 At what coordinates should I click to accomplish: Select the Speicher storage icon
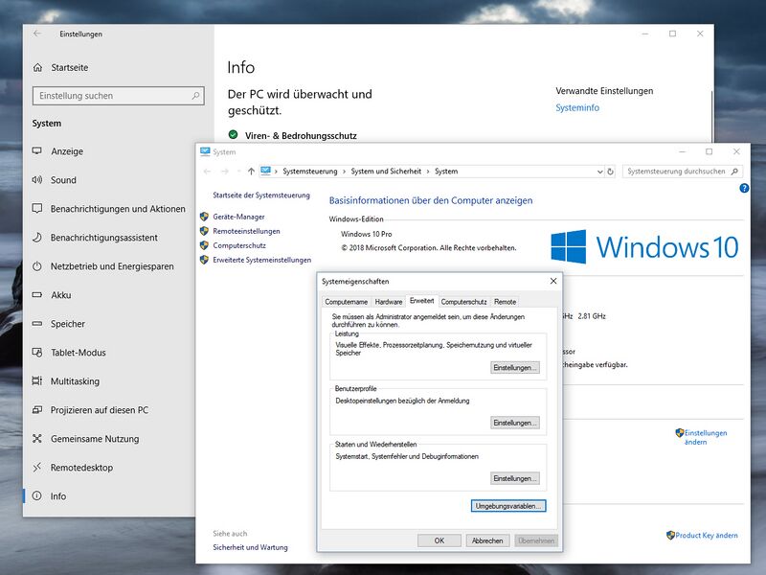click(39, 324)
